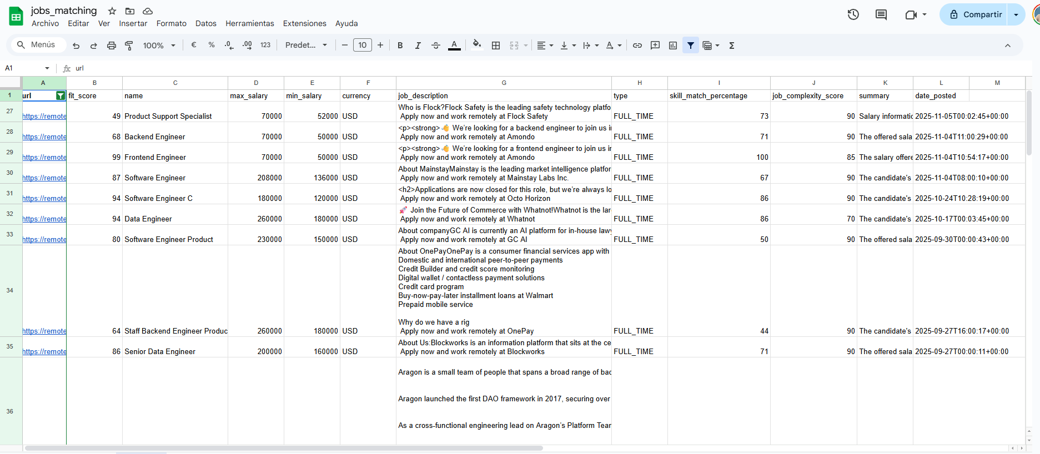Decrease decimal places
Viewport: 1040px width, 454px height.
229,45
